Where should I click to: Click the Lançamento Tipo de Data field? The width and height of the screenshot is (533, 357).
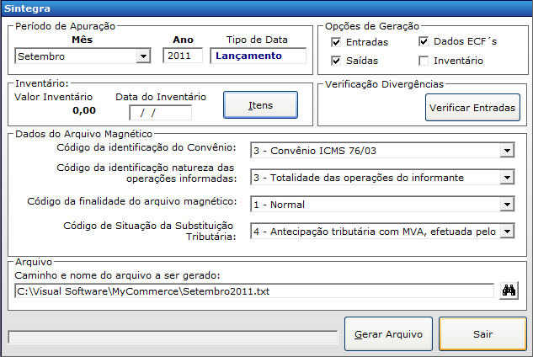point(258,56)
